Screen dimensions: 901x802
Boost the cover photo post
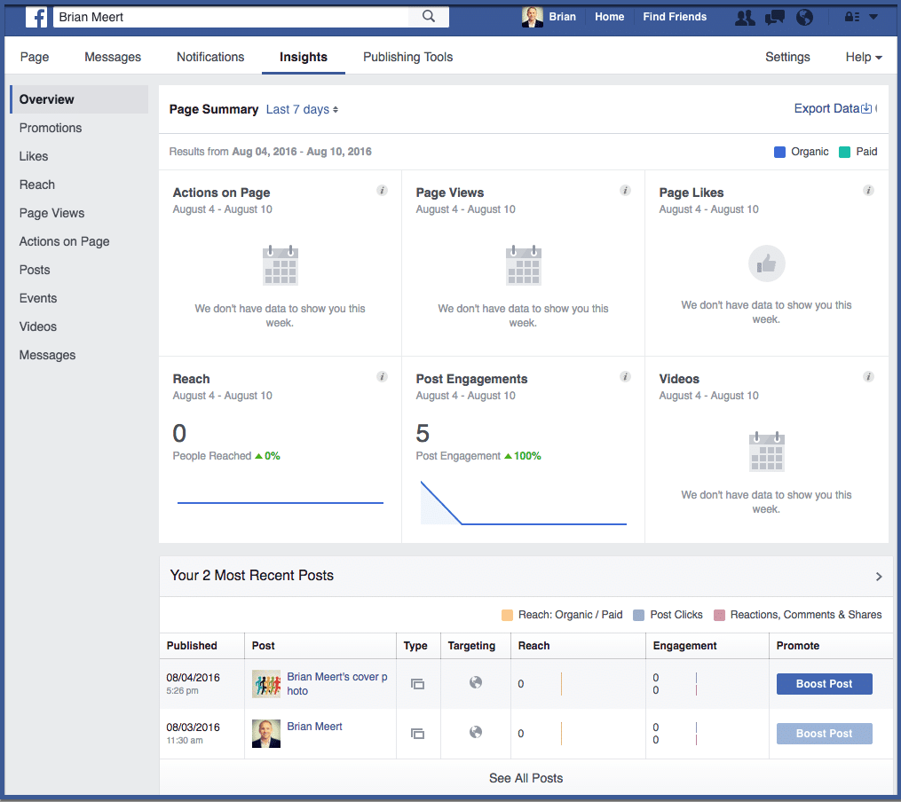click(824, 684)
